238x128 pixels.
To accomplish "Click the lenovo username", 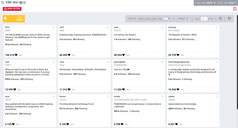I will (62, 97).
